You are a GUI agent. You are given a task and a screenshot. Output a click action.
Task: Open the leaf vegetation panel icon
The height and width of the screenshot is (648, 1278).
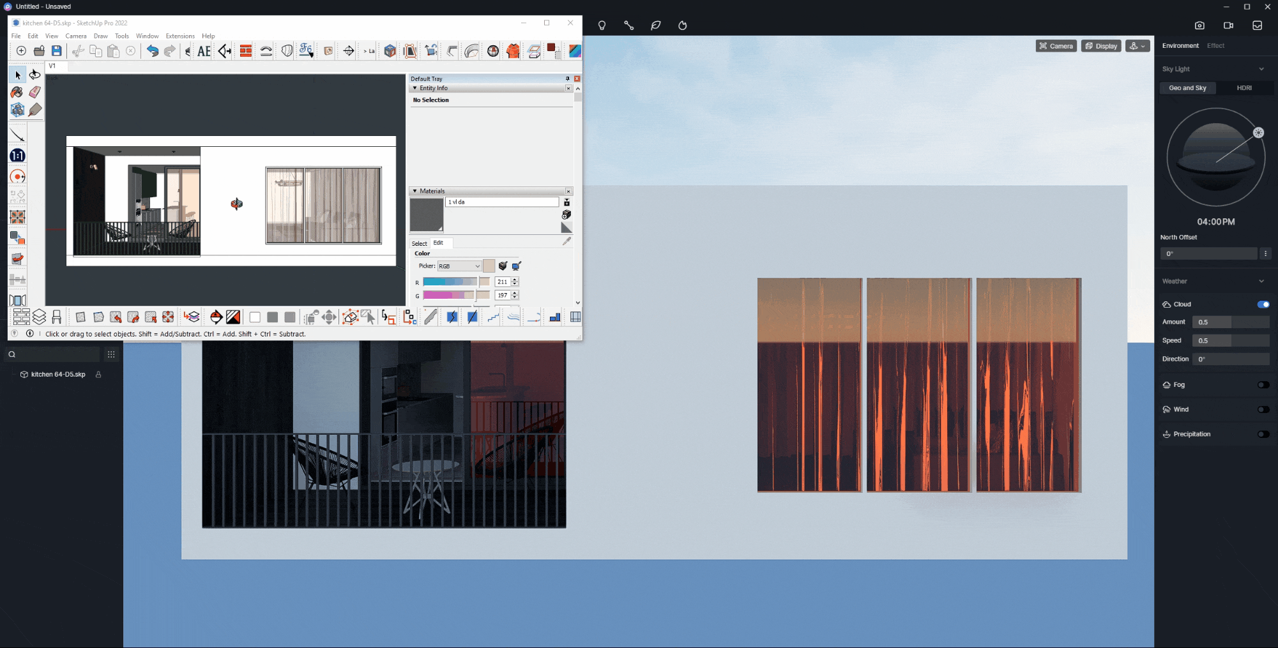656,26
